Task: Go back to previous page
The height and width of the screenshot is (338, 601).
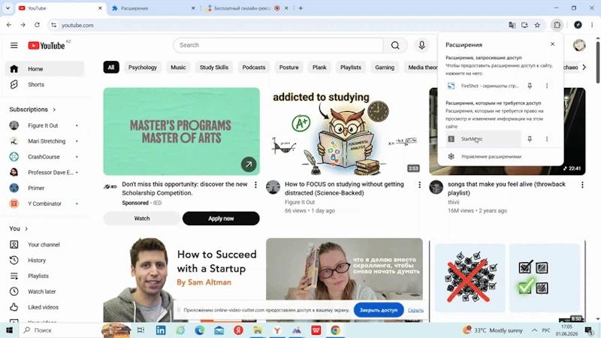Action: (9, 25)
